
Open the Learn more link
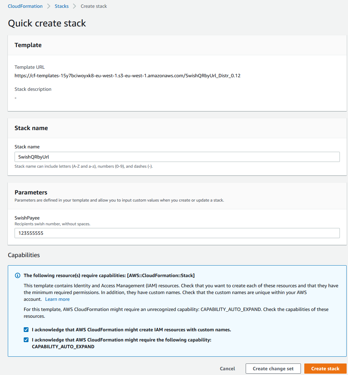57,299
